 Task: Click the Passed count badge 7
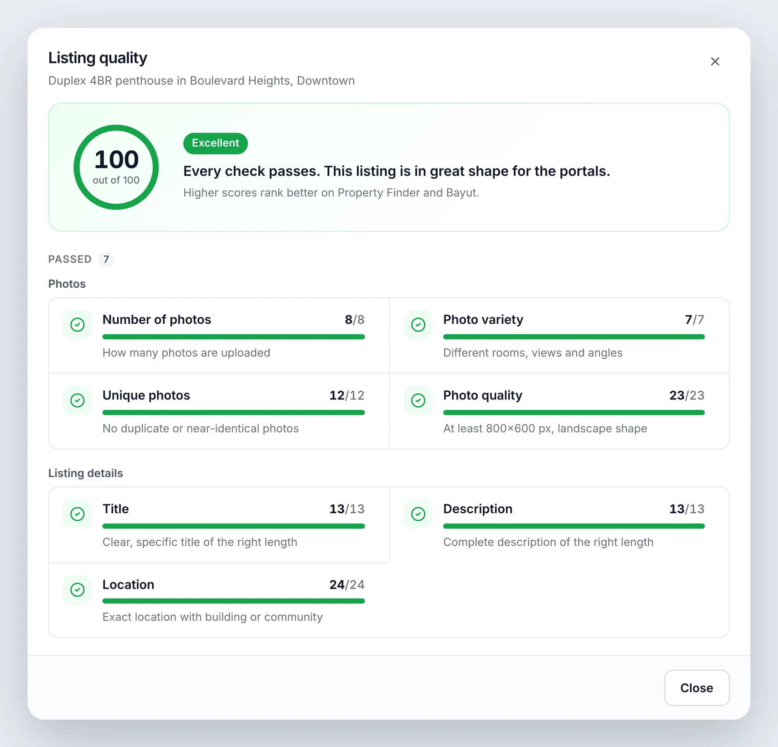(106, 260)
